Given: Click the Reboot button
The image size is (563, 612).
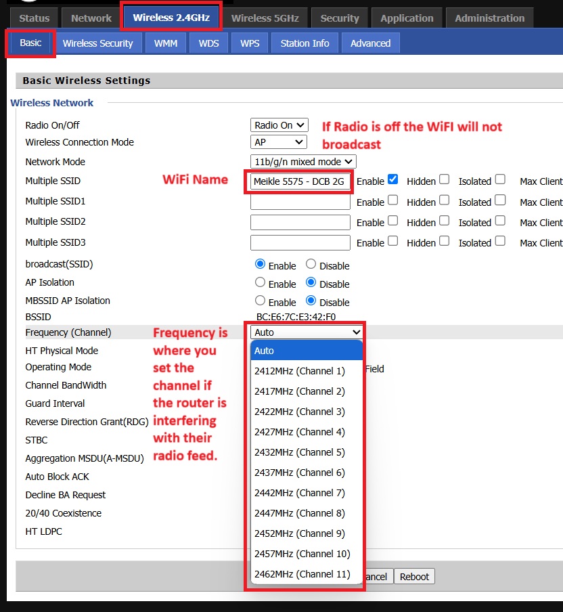Looking at the screenshot, I should (414, 577).
